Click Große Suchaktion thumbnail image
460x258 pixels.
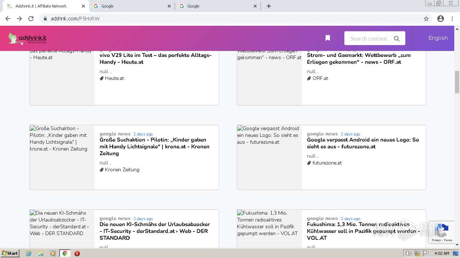click(62, 157)
